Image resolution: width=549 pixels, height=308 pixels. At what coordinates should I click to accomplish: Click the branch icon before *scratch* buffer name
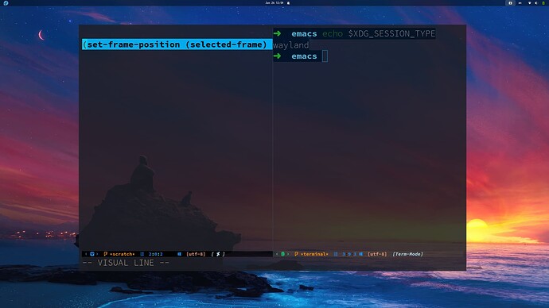[105, 254]
